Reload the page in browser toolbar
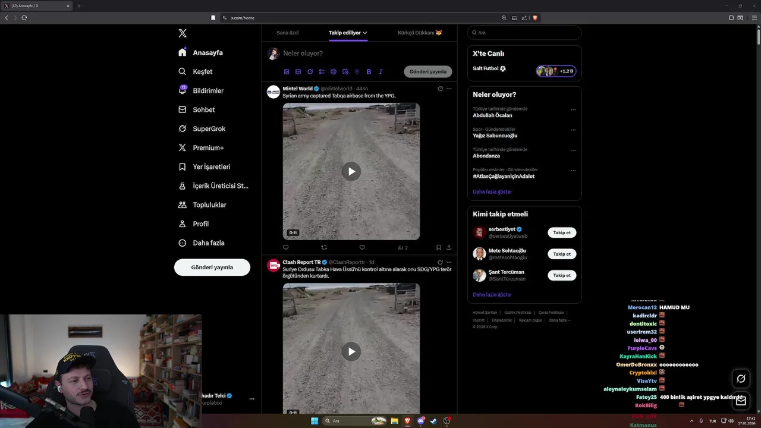 click(24, 18)
